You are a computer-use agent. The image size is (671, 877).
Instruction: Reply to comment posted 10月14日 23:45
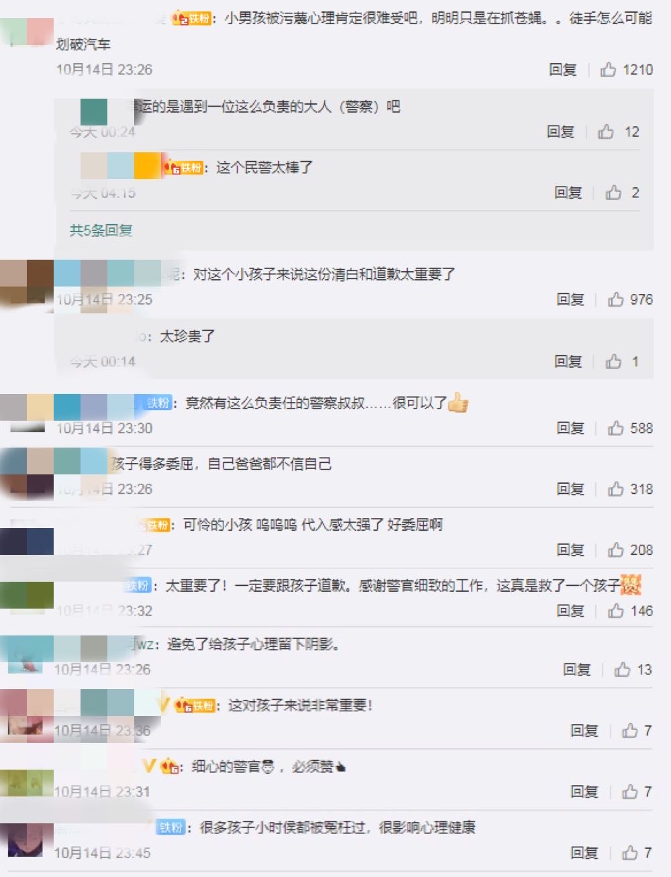coord(584,853)
